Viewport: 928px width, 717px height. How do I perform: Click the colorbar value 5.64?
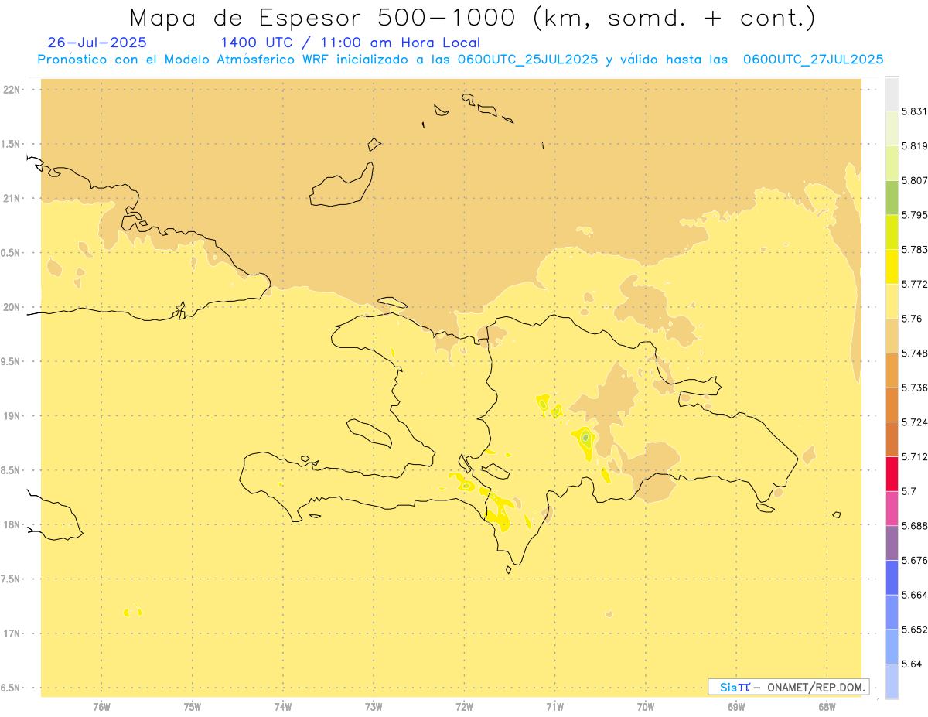click(912, 664)
